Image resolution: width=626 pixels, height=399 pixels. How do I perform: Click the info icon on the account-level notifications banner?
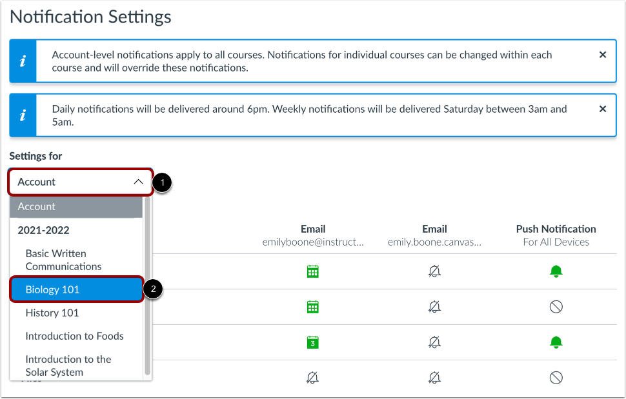pos(23,61)
